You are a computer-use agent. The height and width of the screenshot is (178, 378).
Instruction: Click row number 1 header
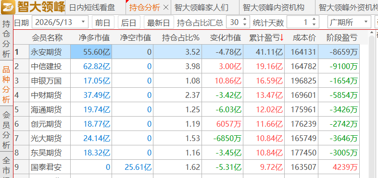[x=21, y=52]
